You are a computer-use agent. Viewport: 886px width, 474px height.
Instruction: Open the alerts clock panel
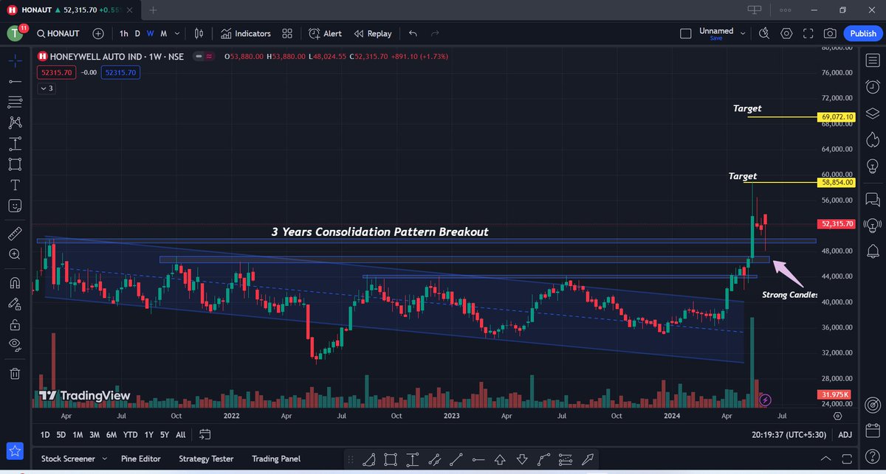pyautogui.click(x=872, y=86)
